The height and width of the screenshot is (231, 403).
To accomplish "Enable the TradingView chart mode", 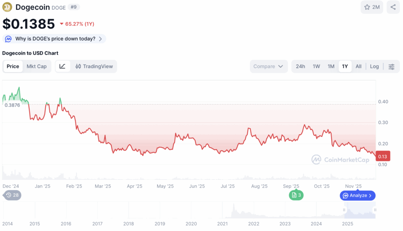I will click(94, 66).
